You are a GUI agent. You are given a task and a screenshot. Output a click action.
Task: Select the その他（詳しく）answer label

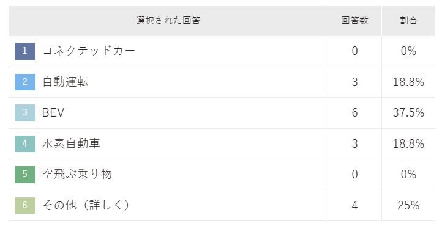click(x=86, y=205)
